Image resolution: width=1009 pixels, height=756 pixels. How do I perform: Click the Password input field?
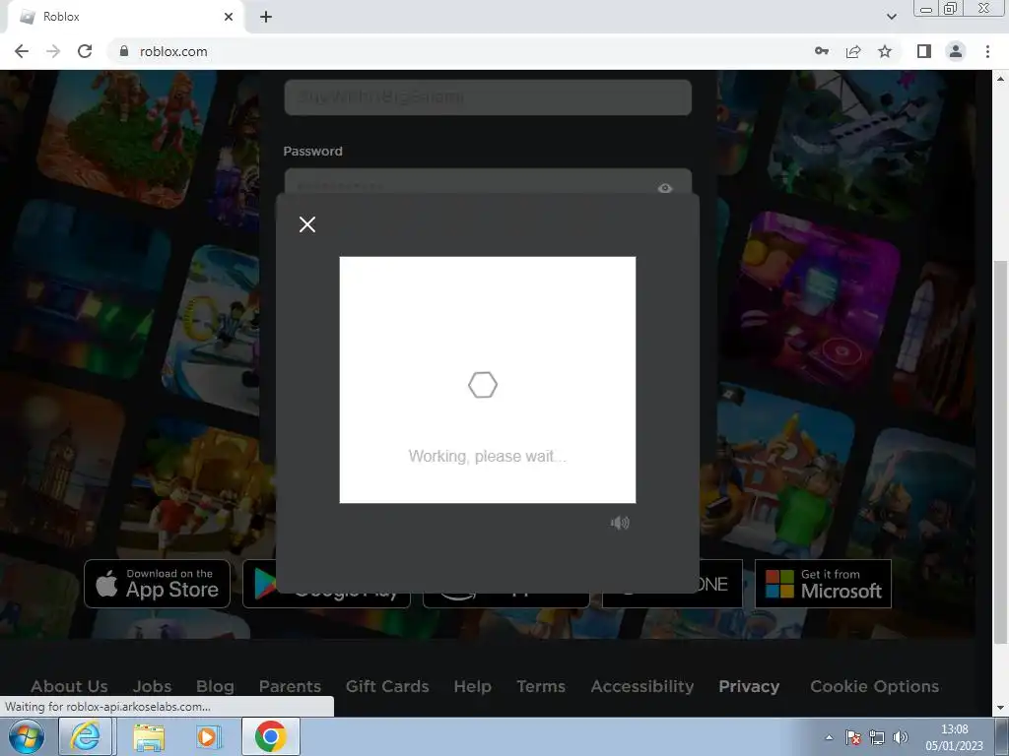(x=488, y=181)
